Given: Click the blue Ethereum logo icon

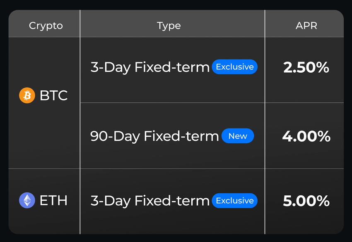Looking at the screenshot, I should 27,200.
